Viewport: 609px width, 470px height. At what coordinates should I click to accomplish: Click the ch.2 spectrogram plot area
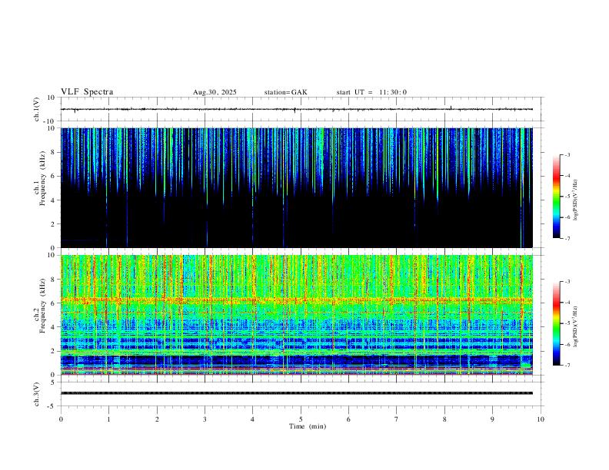tap(297, 315)
